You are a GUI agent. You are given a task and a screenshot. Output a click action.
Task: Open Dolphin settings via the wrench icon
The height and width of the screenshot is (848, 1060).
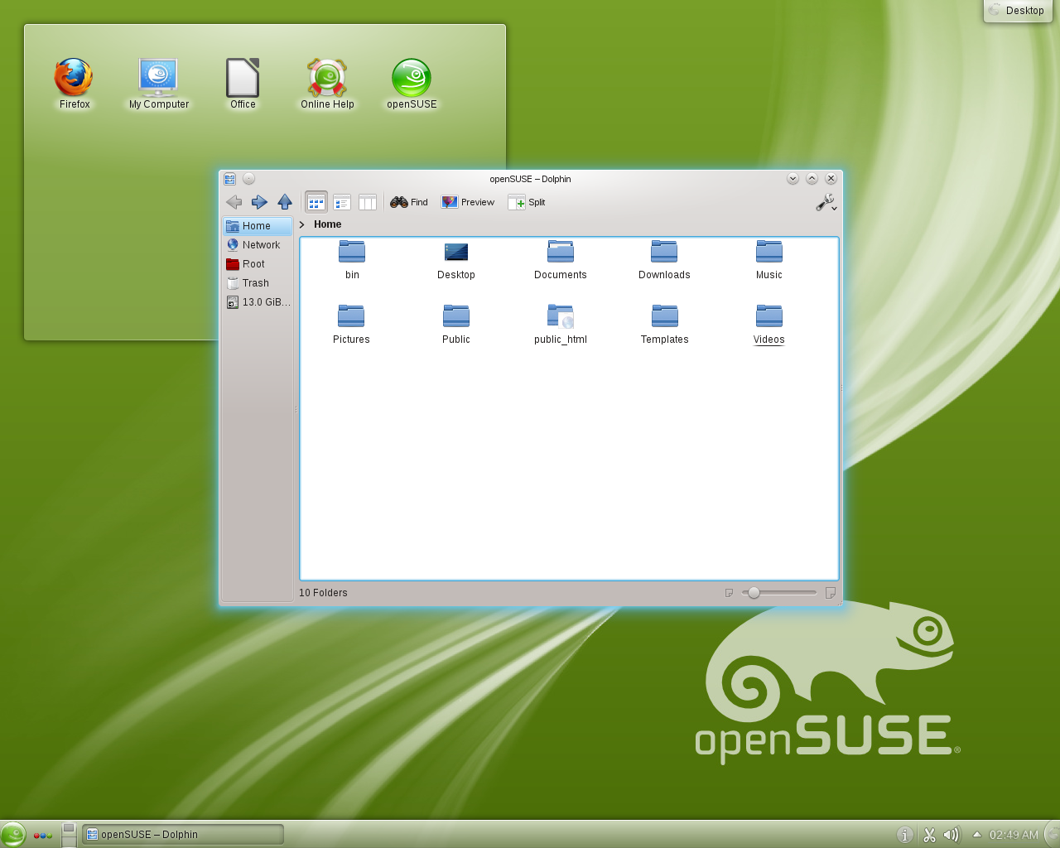pos(822,201)
